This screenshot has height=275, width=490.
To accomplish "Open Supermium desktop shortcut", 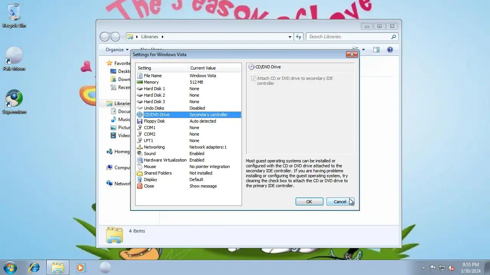I will click(14, 102).
